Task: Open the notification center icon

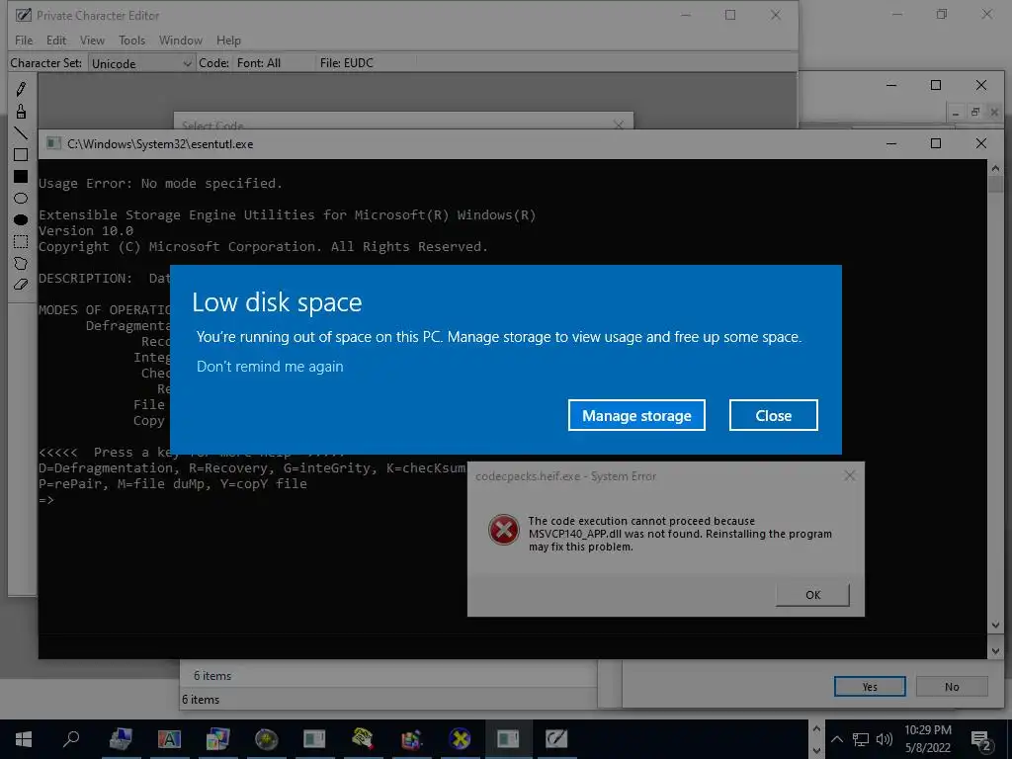Action: (x=981, y=739)
